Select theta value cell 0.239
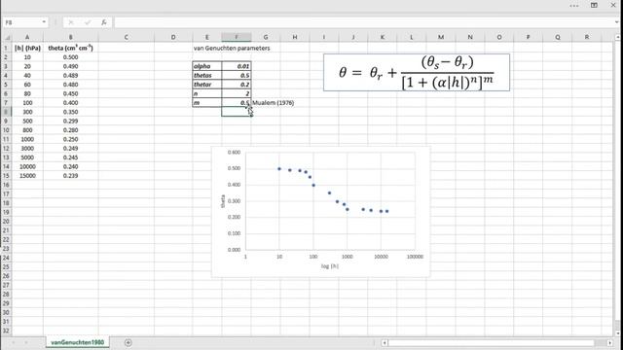 pos(71,176)
